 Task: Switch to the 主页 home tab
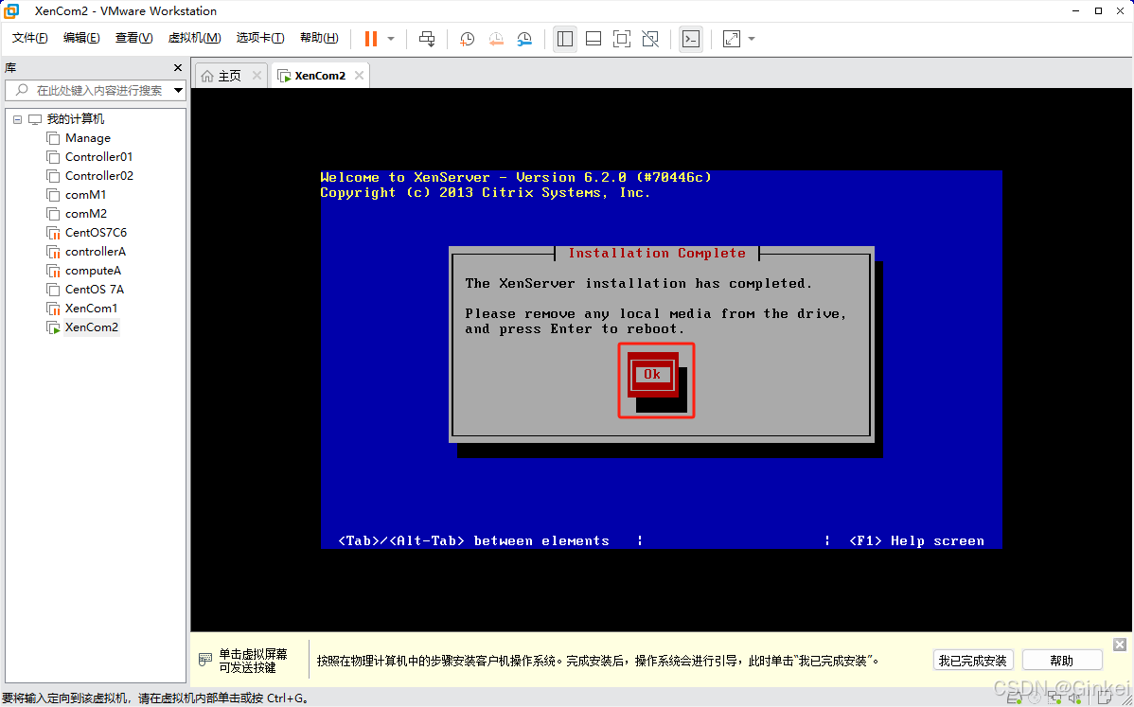coord(230,76)
